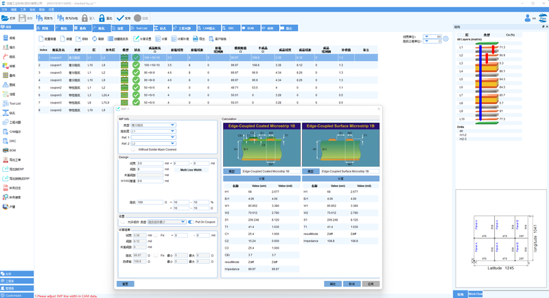Toggle the Fix switch beside the 99.97 field
549x298 pixels.
coord(156,256)
